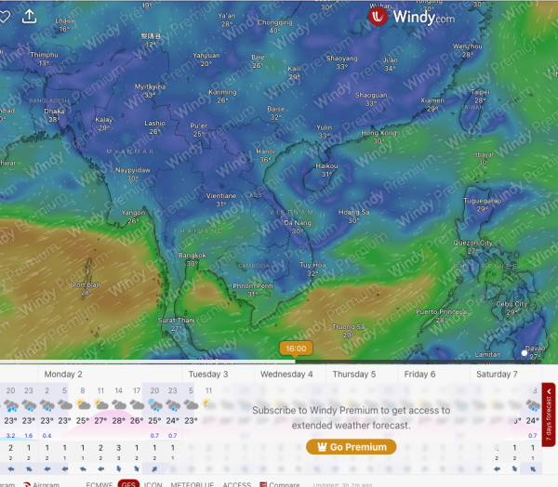
Task: Jump to Tuesday 3 forecast
Action: [x=208, y=374]
